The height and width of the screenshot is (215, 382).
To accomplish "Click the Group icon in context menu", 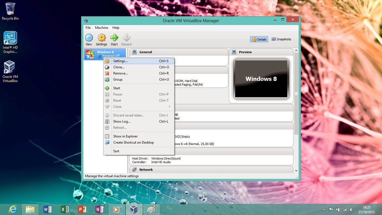I will tap(107, 80).
